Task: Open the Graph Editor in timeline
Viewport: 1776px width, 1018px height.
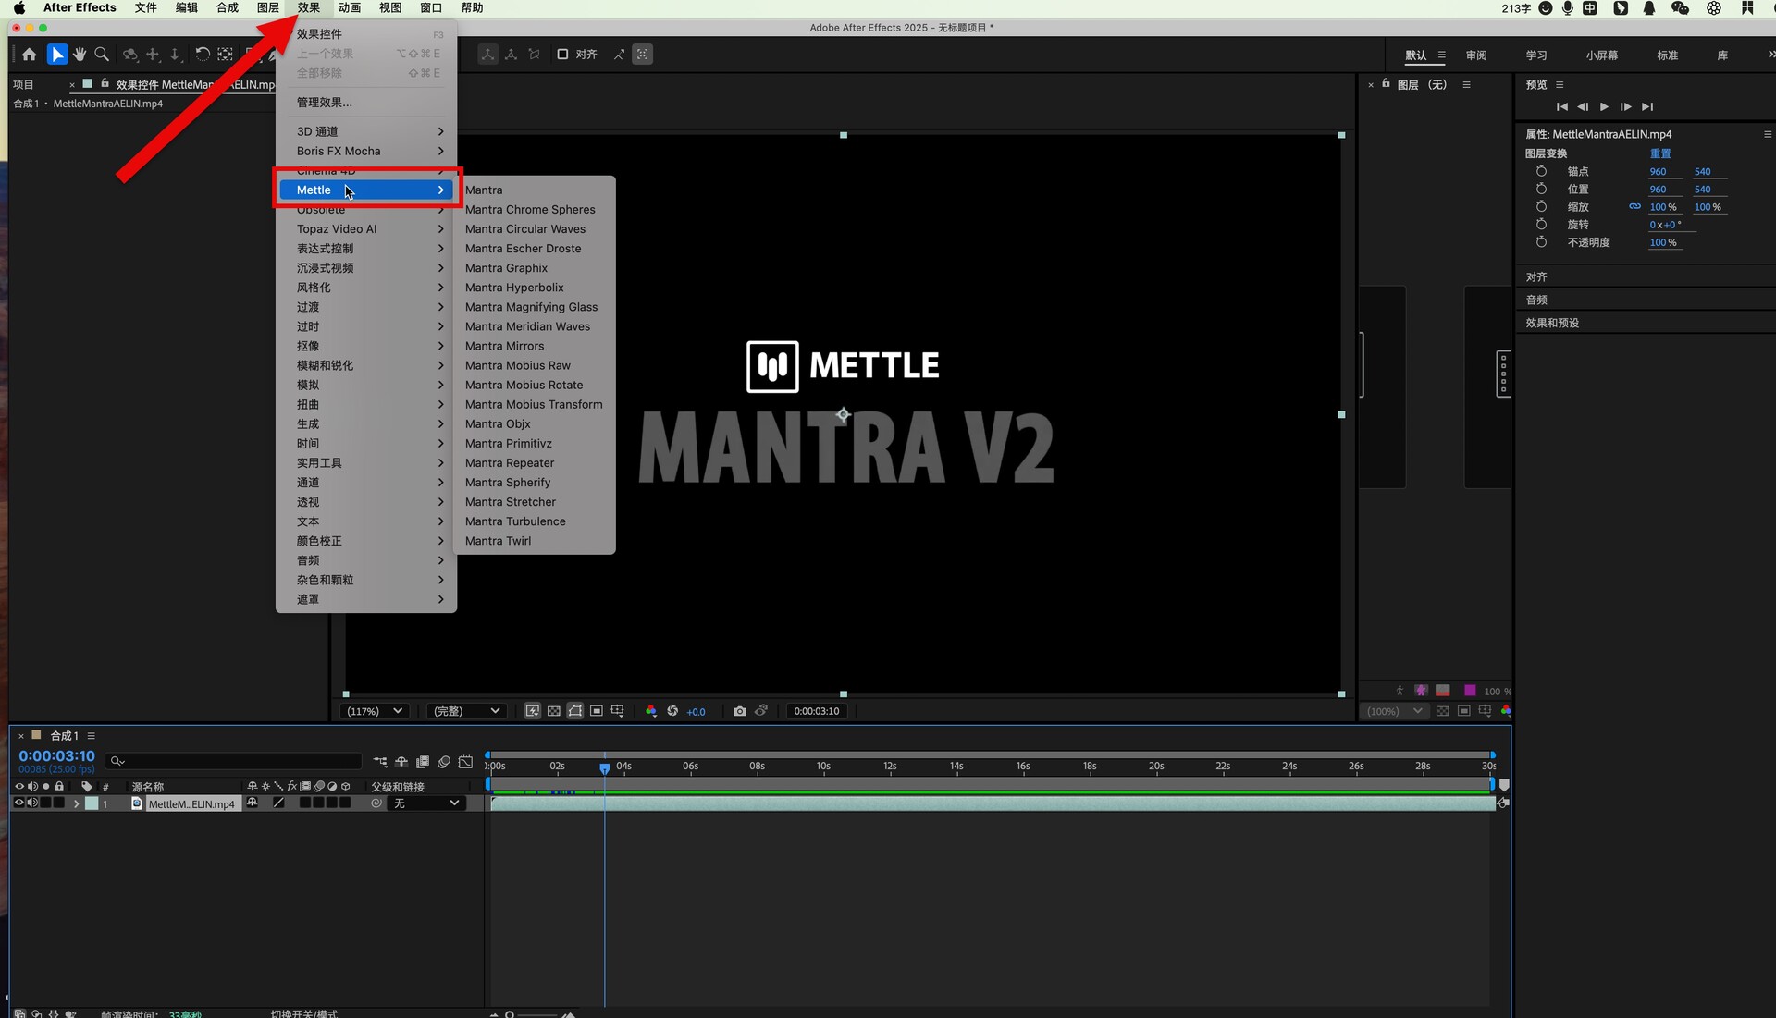Action: tap(465, 762)
